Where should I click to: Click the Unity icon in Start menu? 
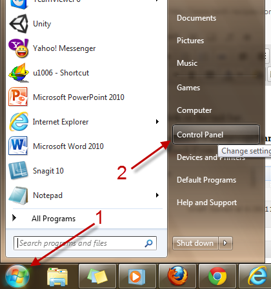(x=19, y=24)
